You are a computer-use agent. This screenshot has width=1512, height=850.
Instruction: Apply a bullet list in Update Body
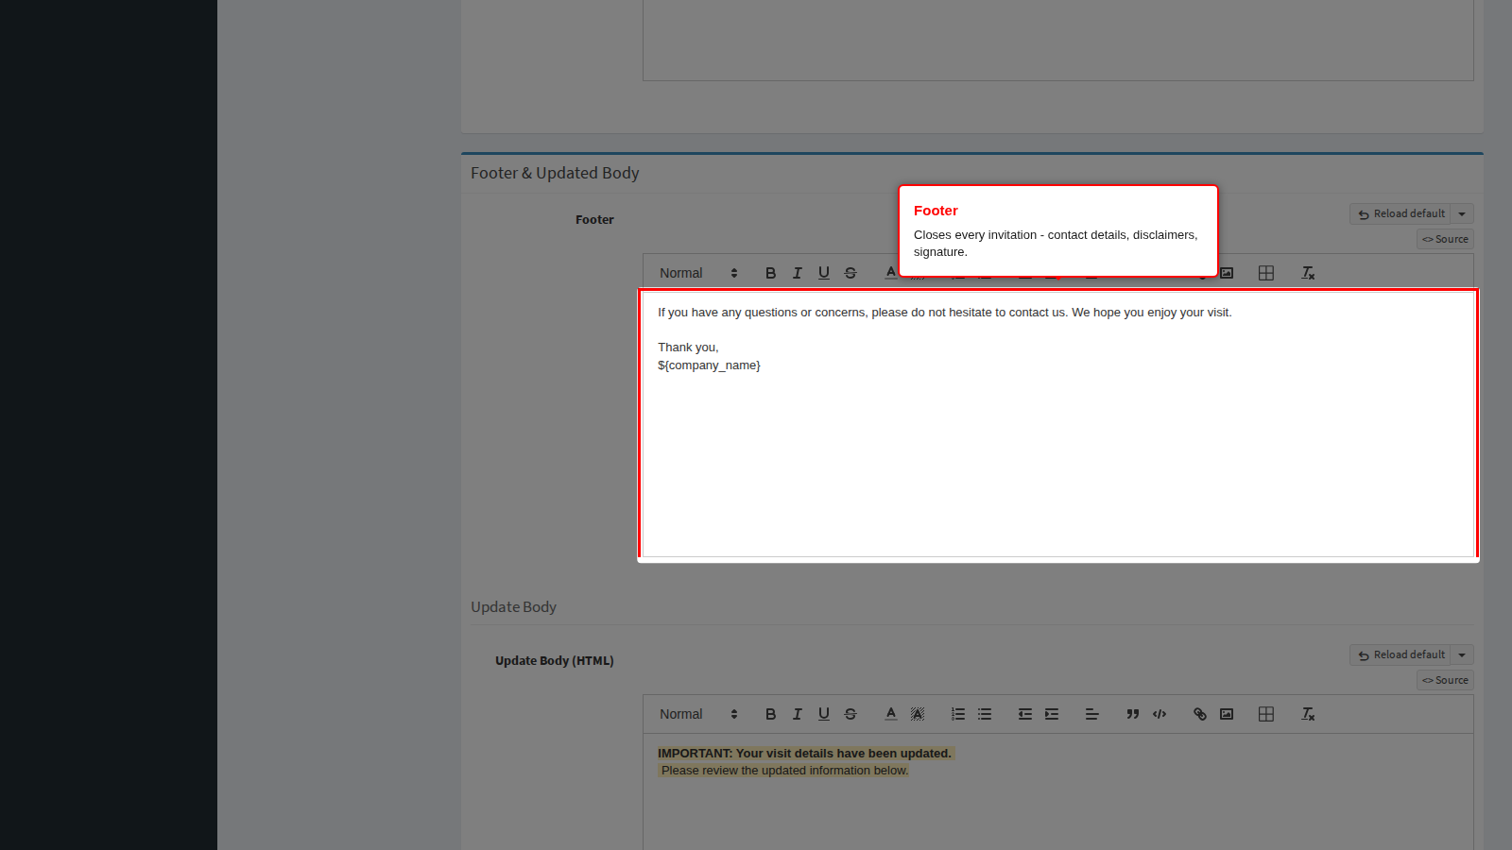click(985, 714)
